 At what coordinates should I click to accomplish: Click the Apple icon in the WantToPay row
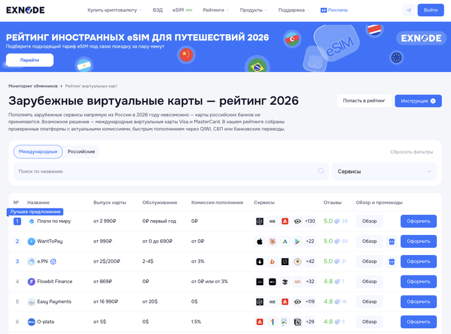click(260, 241)
